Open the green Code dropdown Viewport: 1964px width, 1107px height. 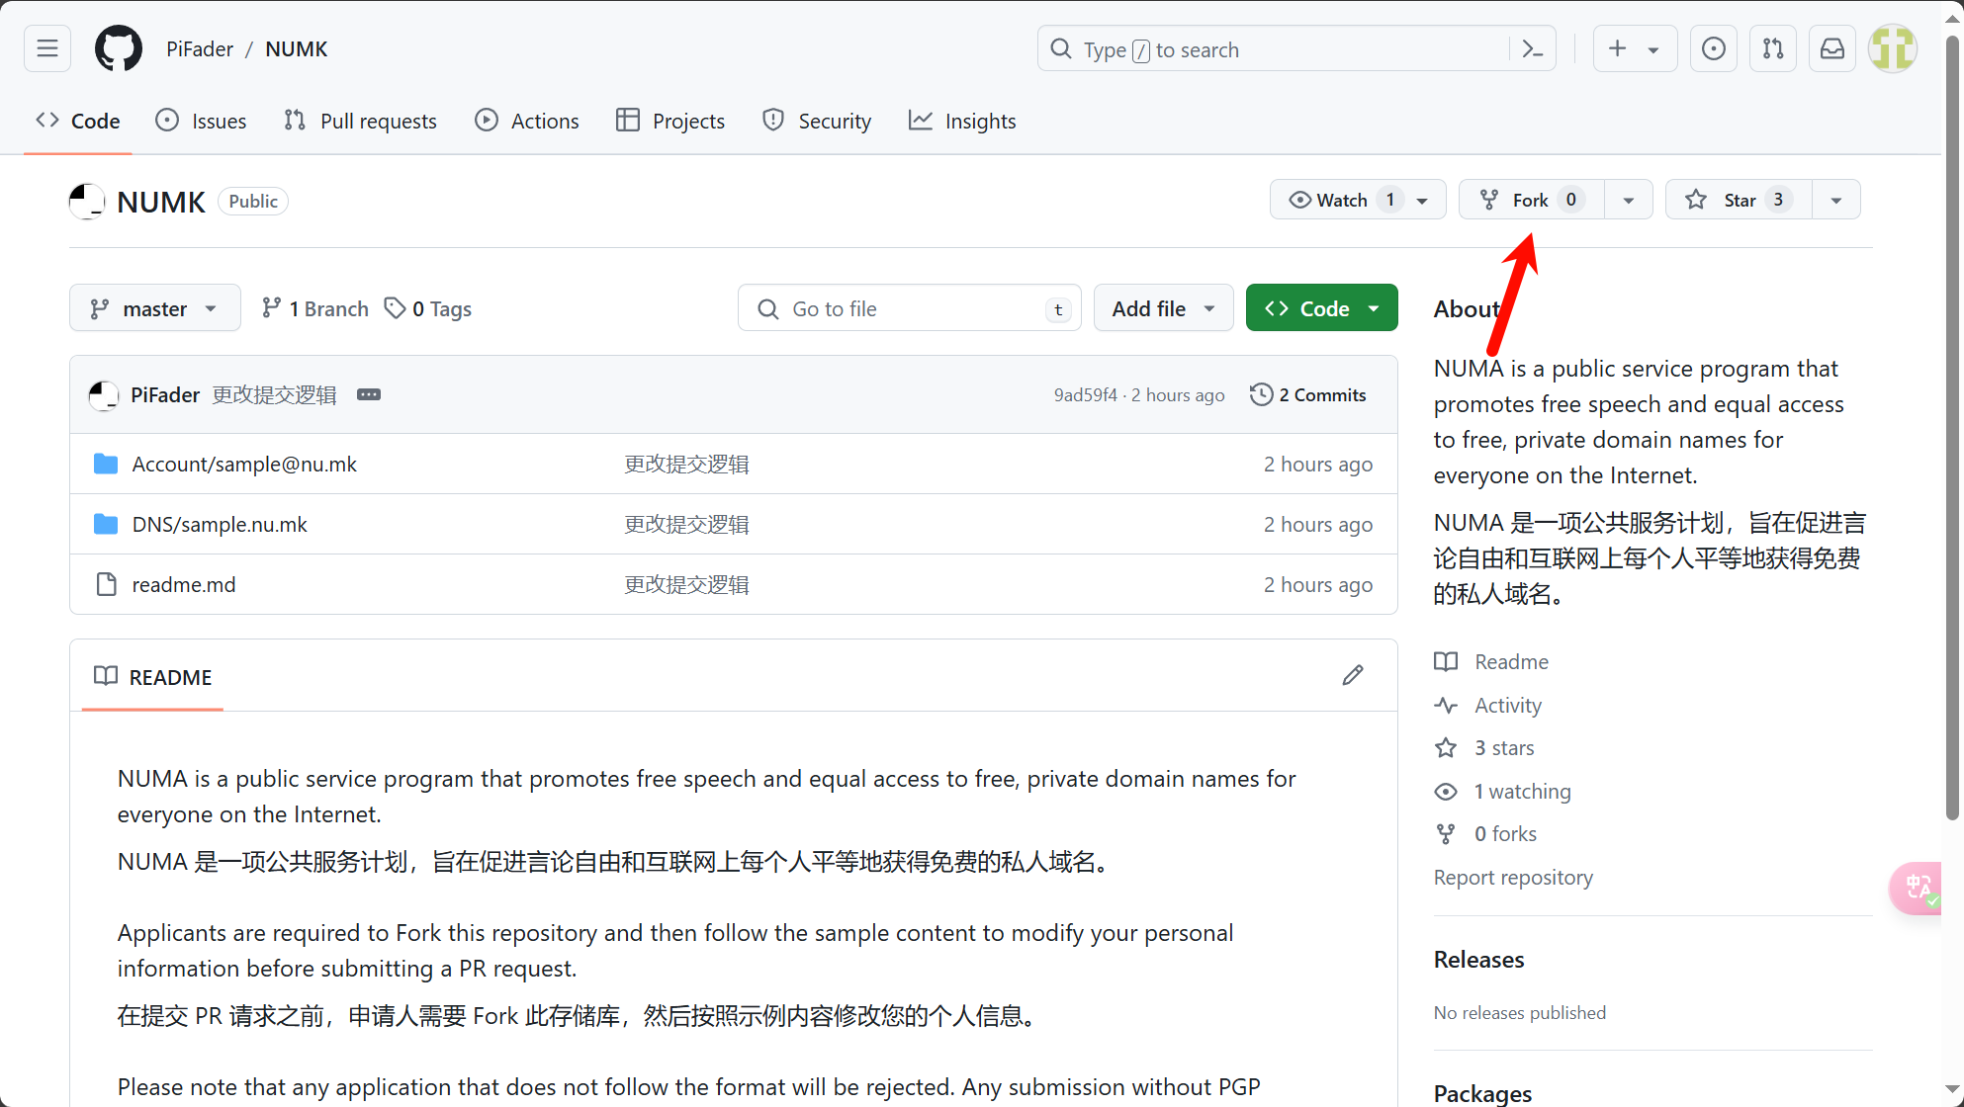(1321, 308)
